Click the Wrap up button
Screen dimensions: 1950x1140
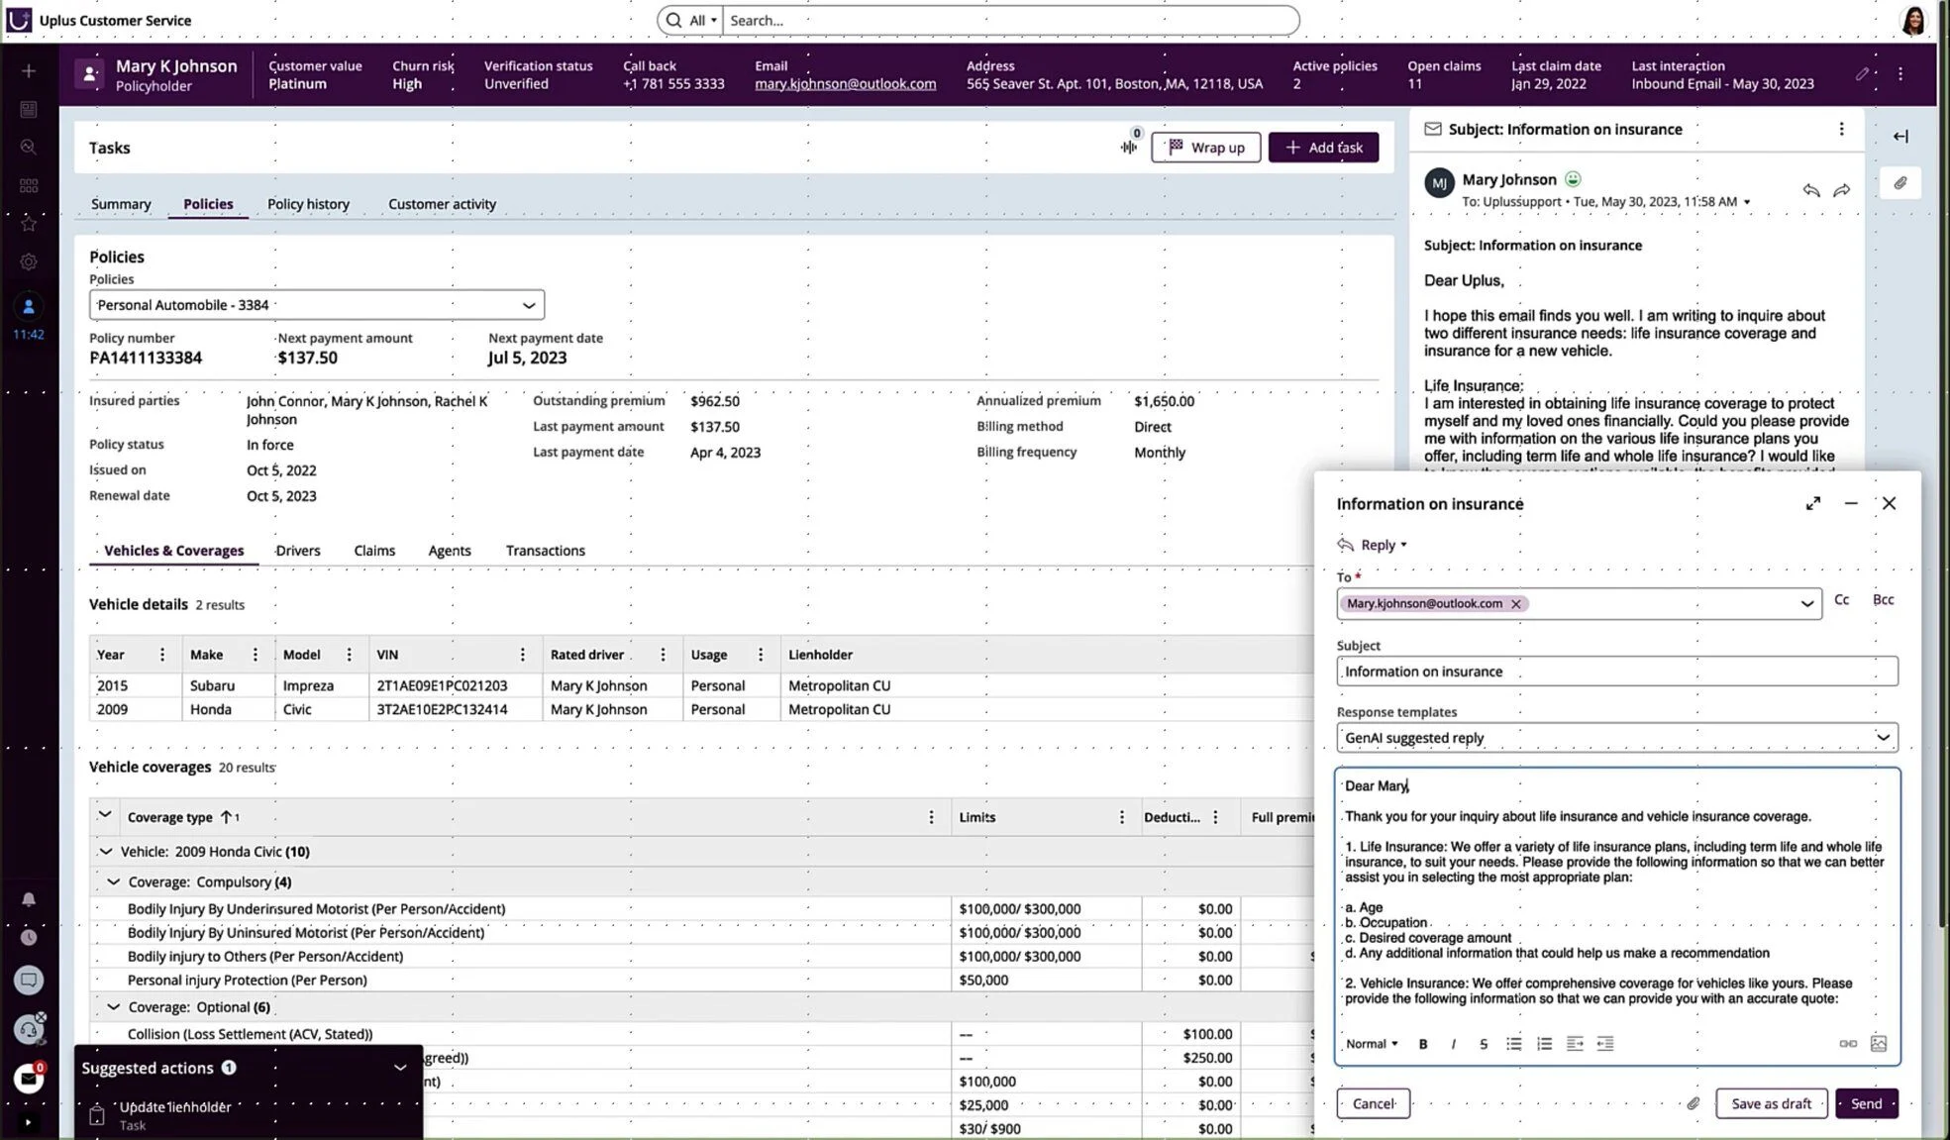coord(1205,148)
